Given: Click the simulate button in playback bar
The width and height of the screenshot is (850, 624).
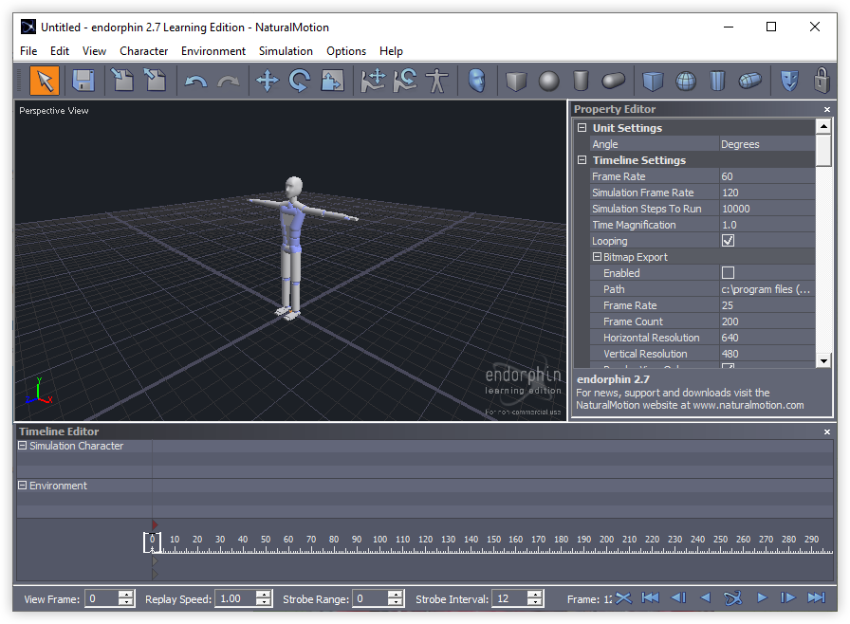Looking at the screenshot, I should (x=732, y=598).
